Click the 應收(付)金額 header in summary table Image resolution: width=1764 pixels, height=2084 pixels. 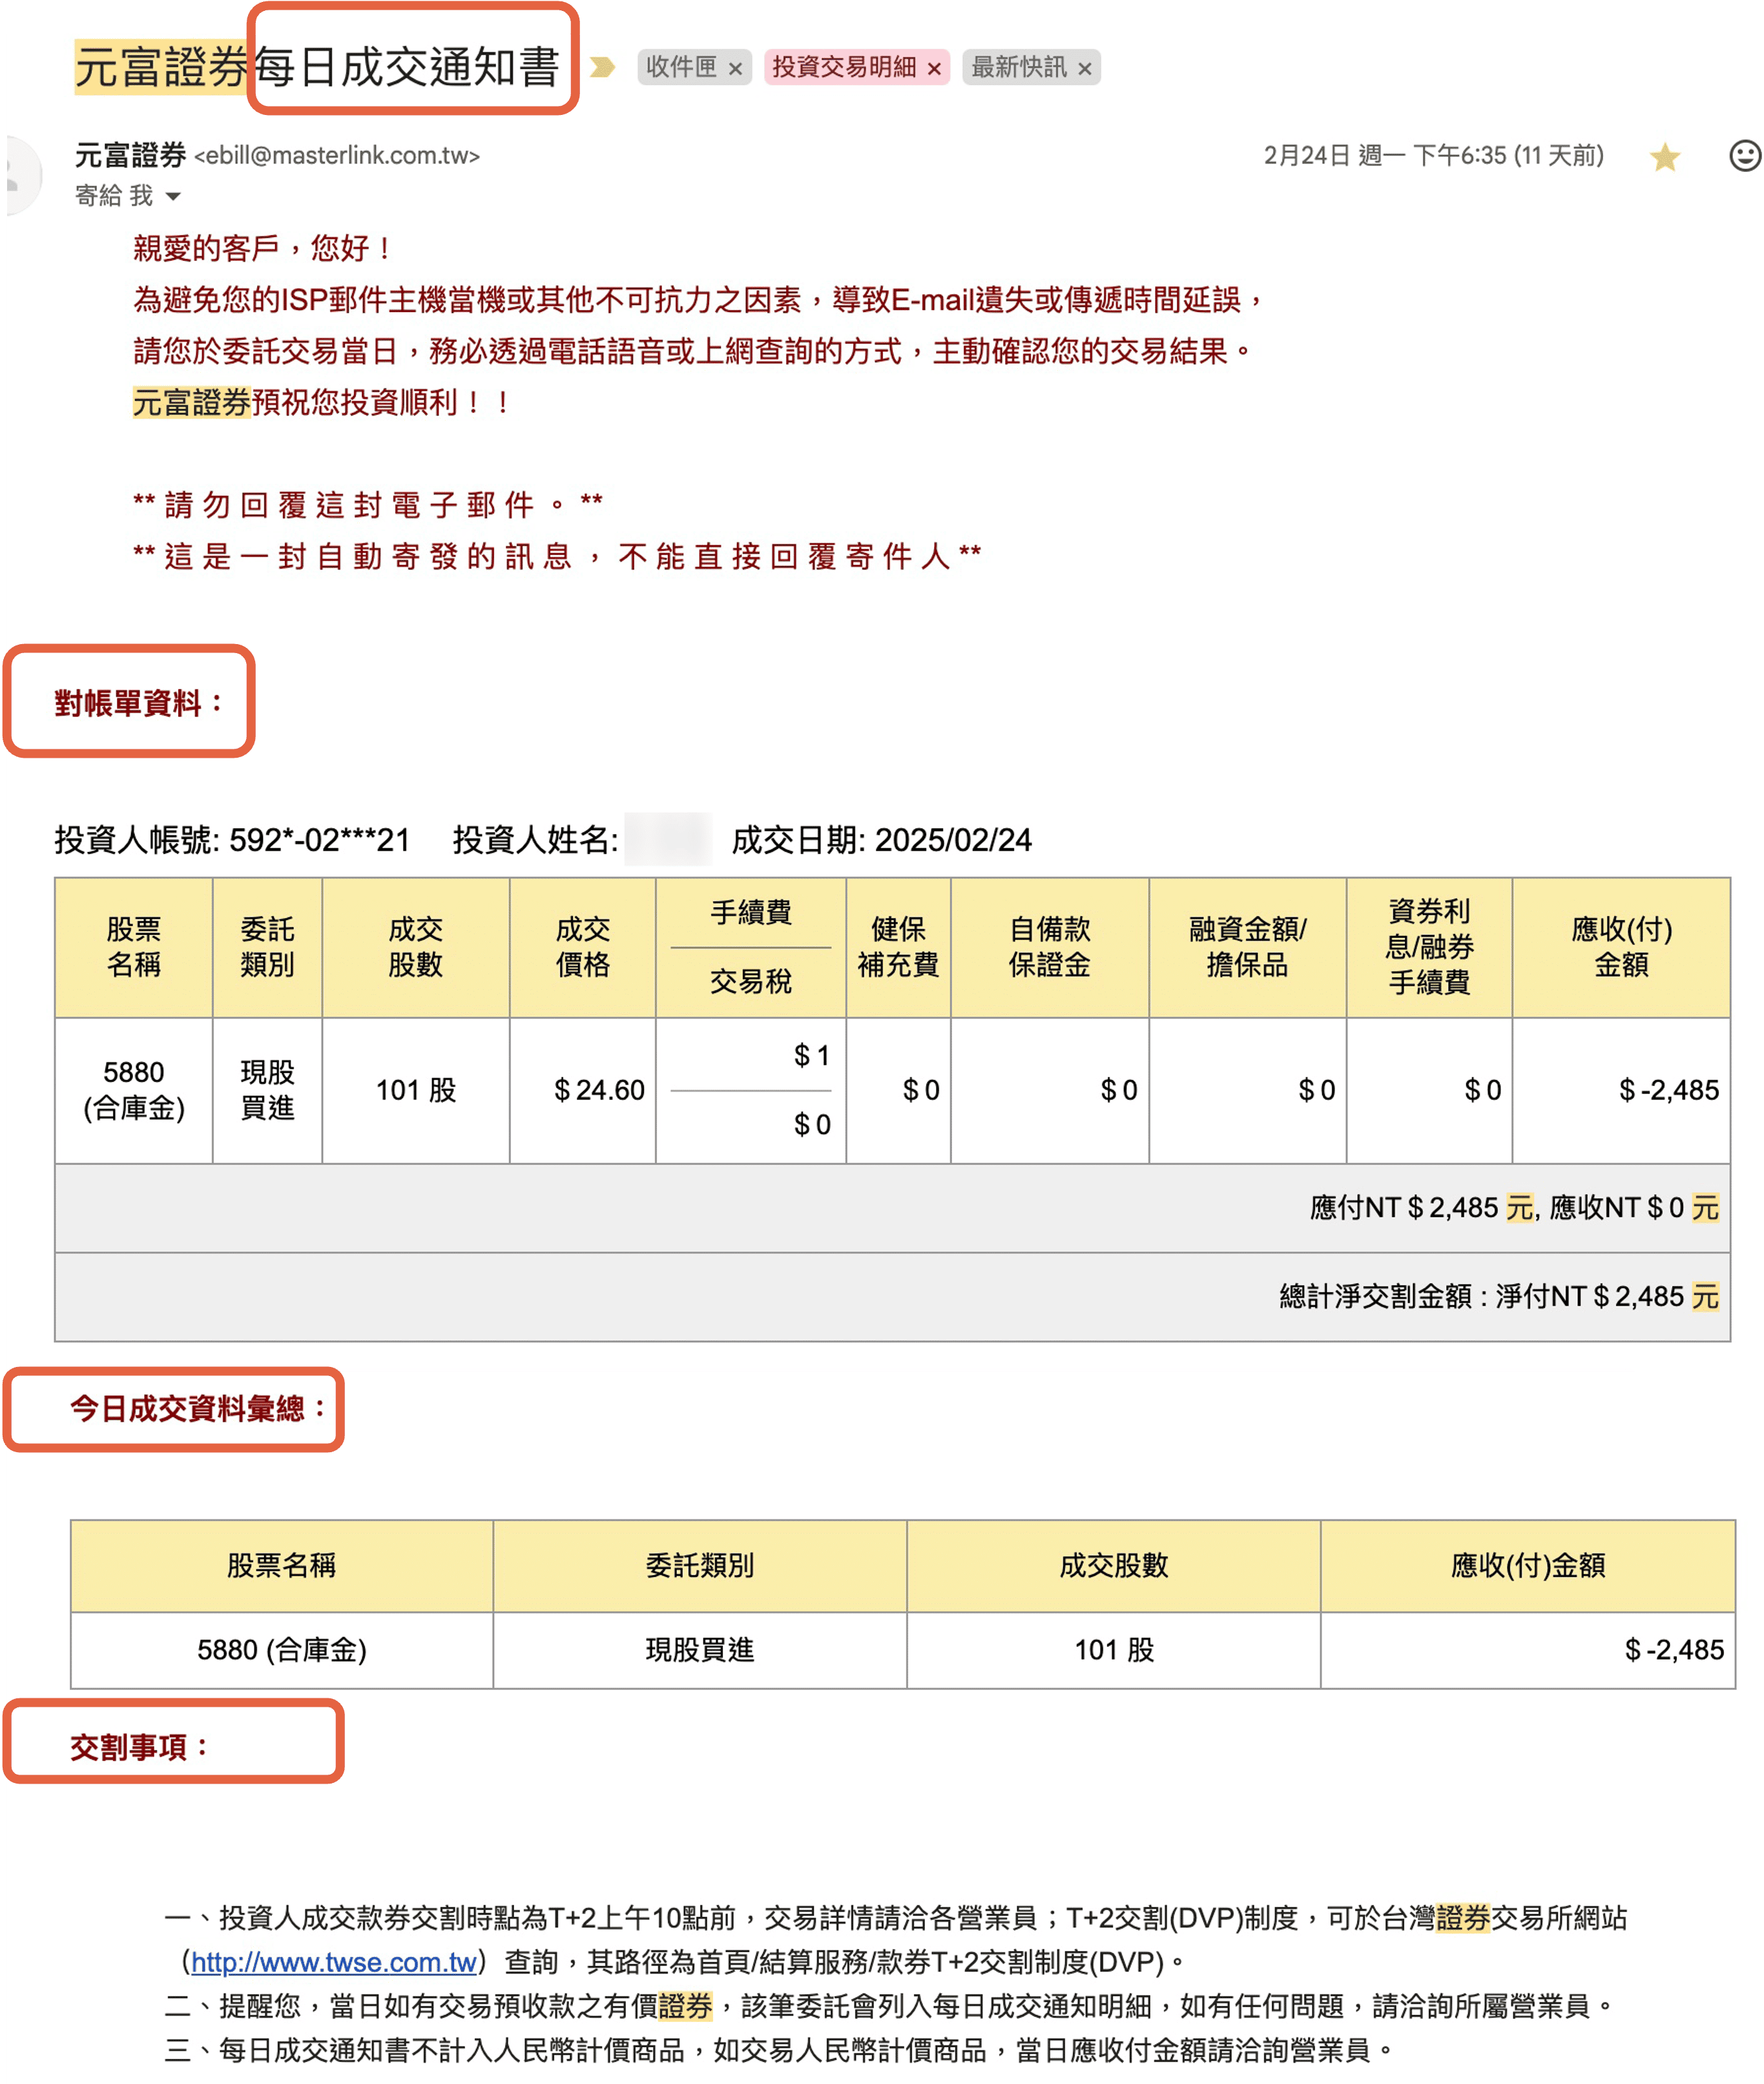(x=1527, y=1565)
